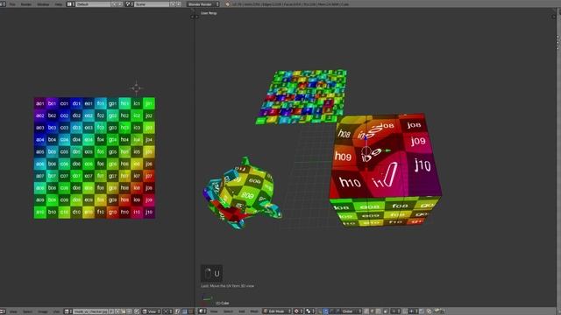Click UV grid cell j01

(149, 103)
